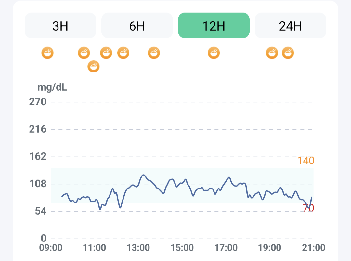Image resolution: width=351 pixels, height=261 pixels.
Task: Tap the glucose curve dip just after 12:00
Action: (x=120, y=207)
